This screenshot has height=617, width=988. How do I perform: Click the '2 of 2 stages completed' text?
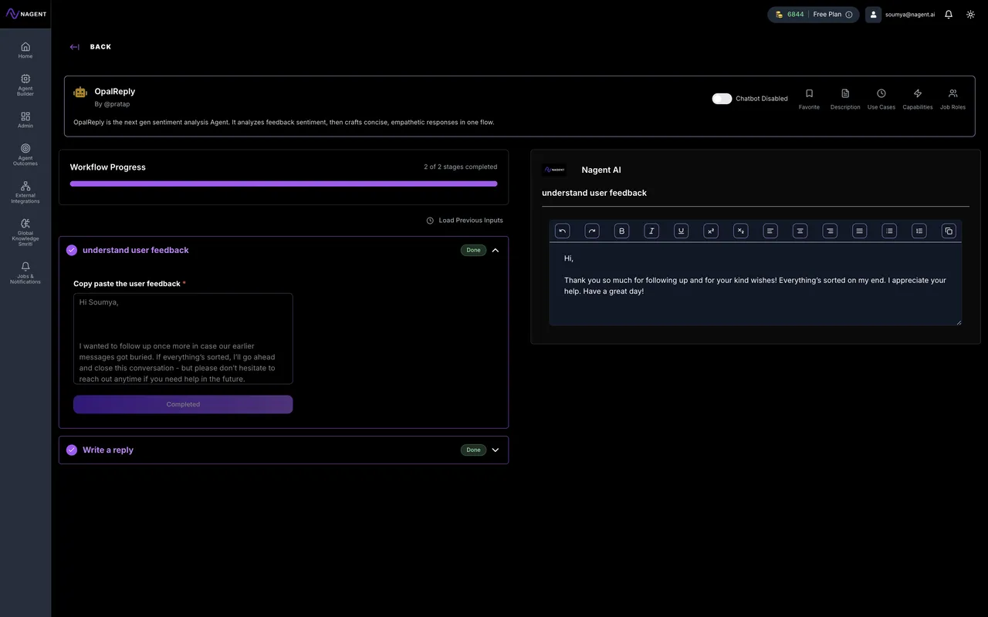[x=460, y=167]
